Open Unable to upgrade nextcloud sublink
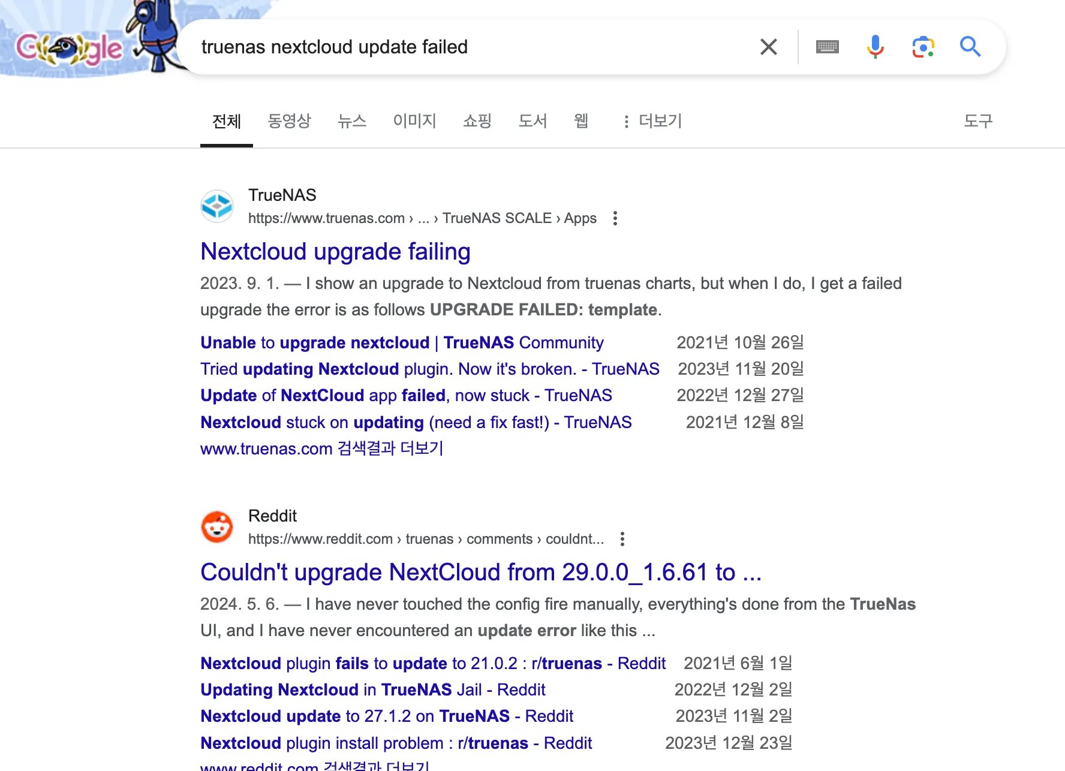This screenshot has height=771, width=1065. [401, 343]
